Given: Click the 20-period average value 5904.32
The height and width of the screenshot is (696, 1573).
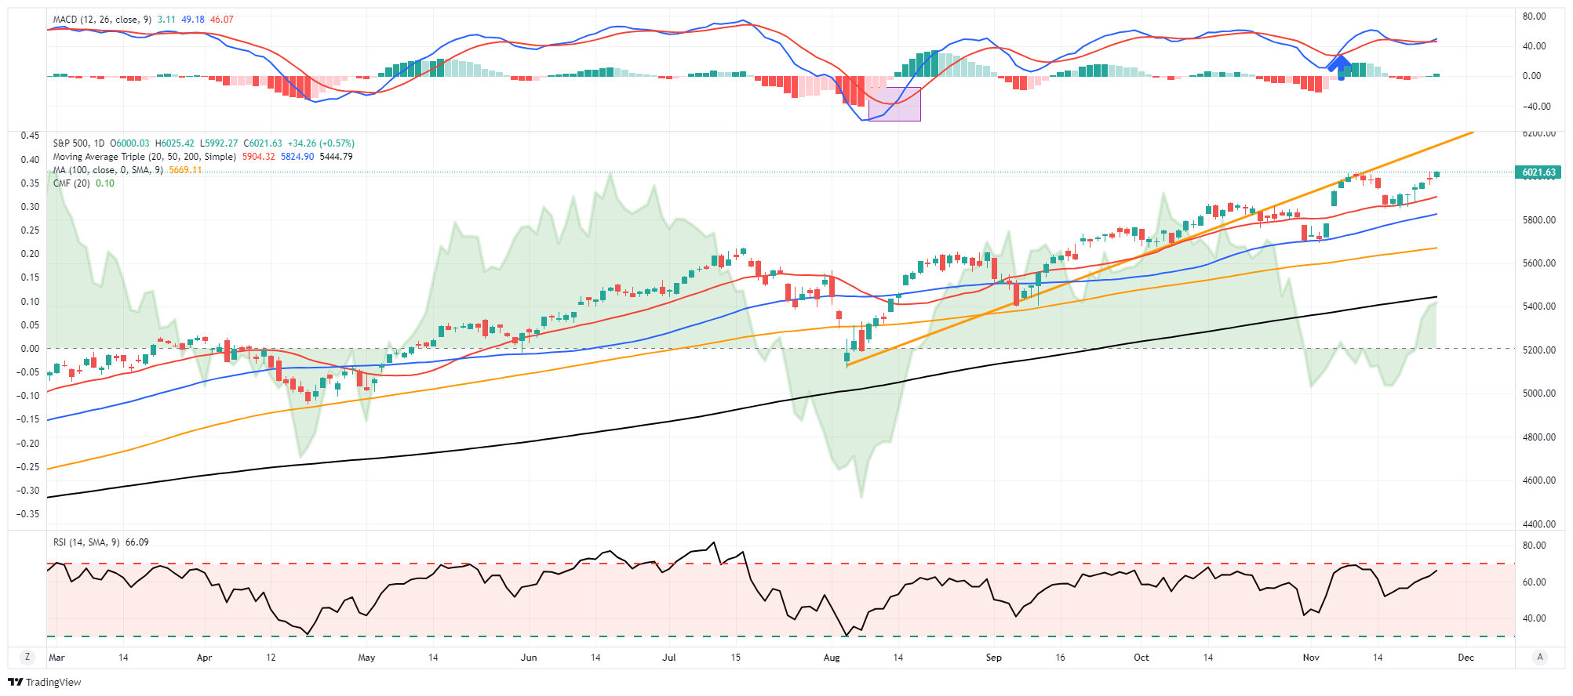Looking at the screenshot, I should (258, 157).
